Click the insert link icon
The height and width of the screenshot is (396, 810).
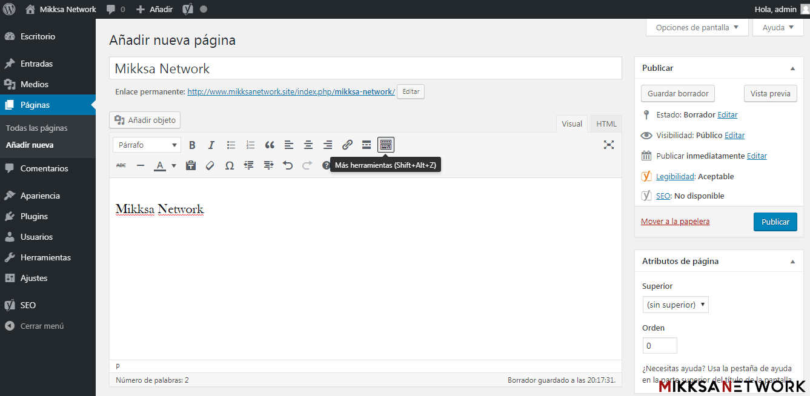pyautogui.click(x=347, y=145)
